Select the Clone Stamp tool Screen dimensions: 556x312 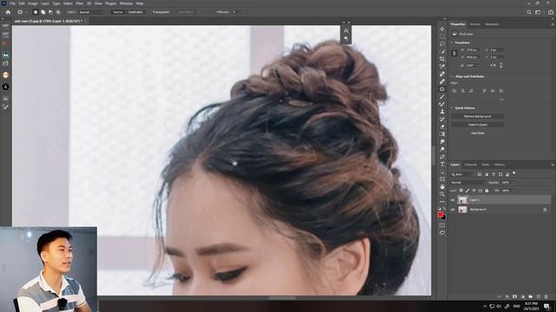tap(442, 112)
